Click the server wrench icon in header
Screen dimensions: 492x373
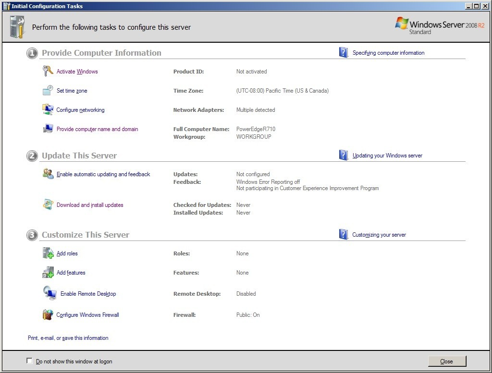[x=17, y=27]
